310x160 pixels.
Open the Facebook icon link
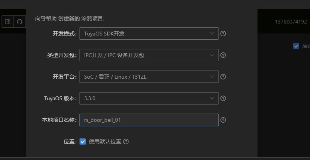pos(8,22)
